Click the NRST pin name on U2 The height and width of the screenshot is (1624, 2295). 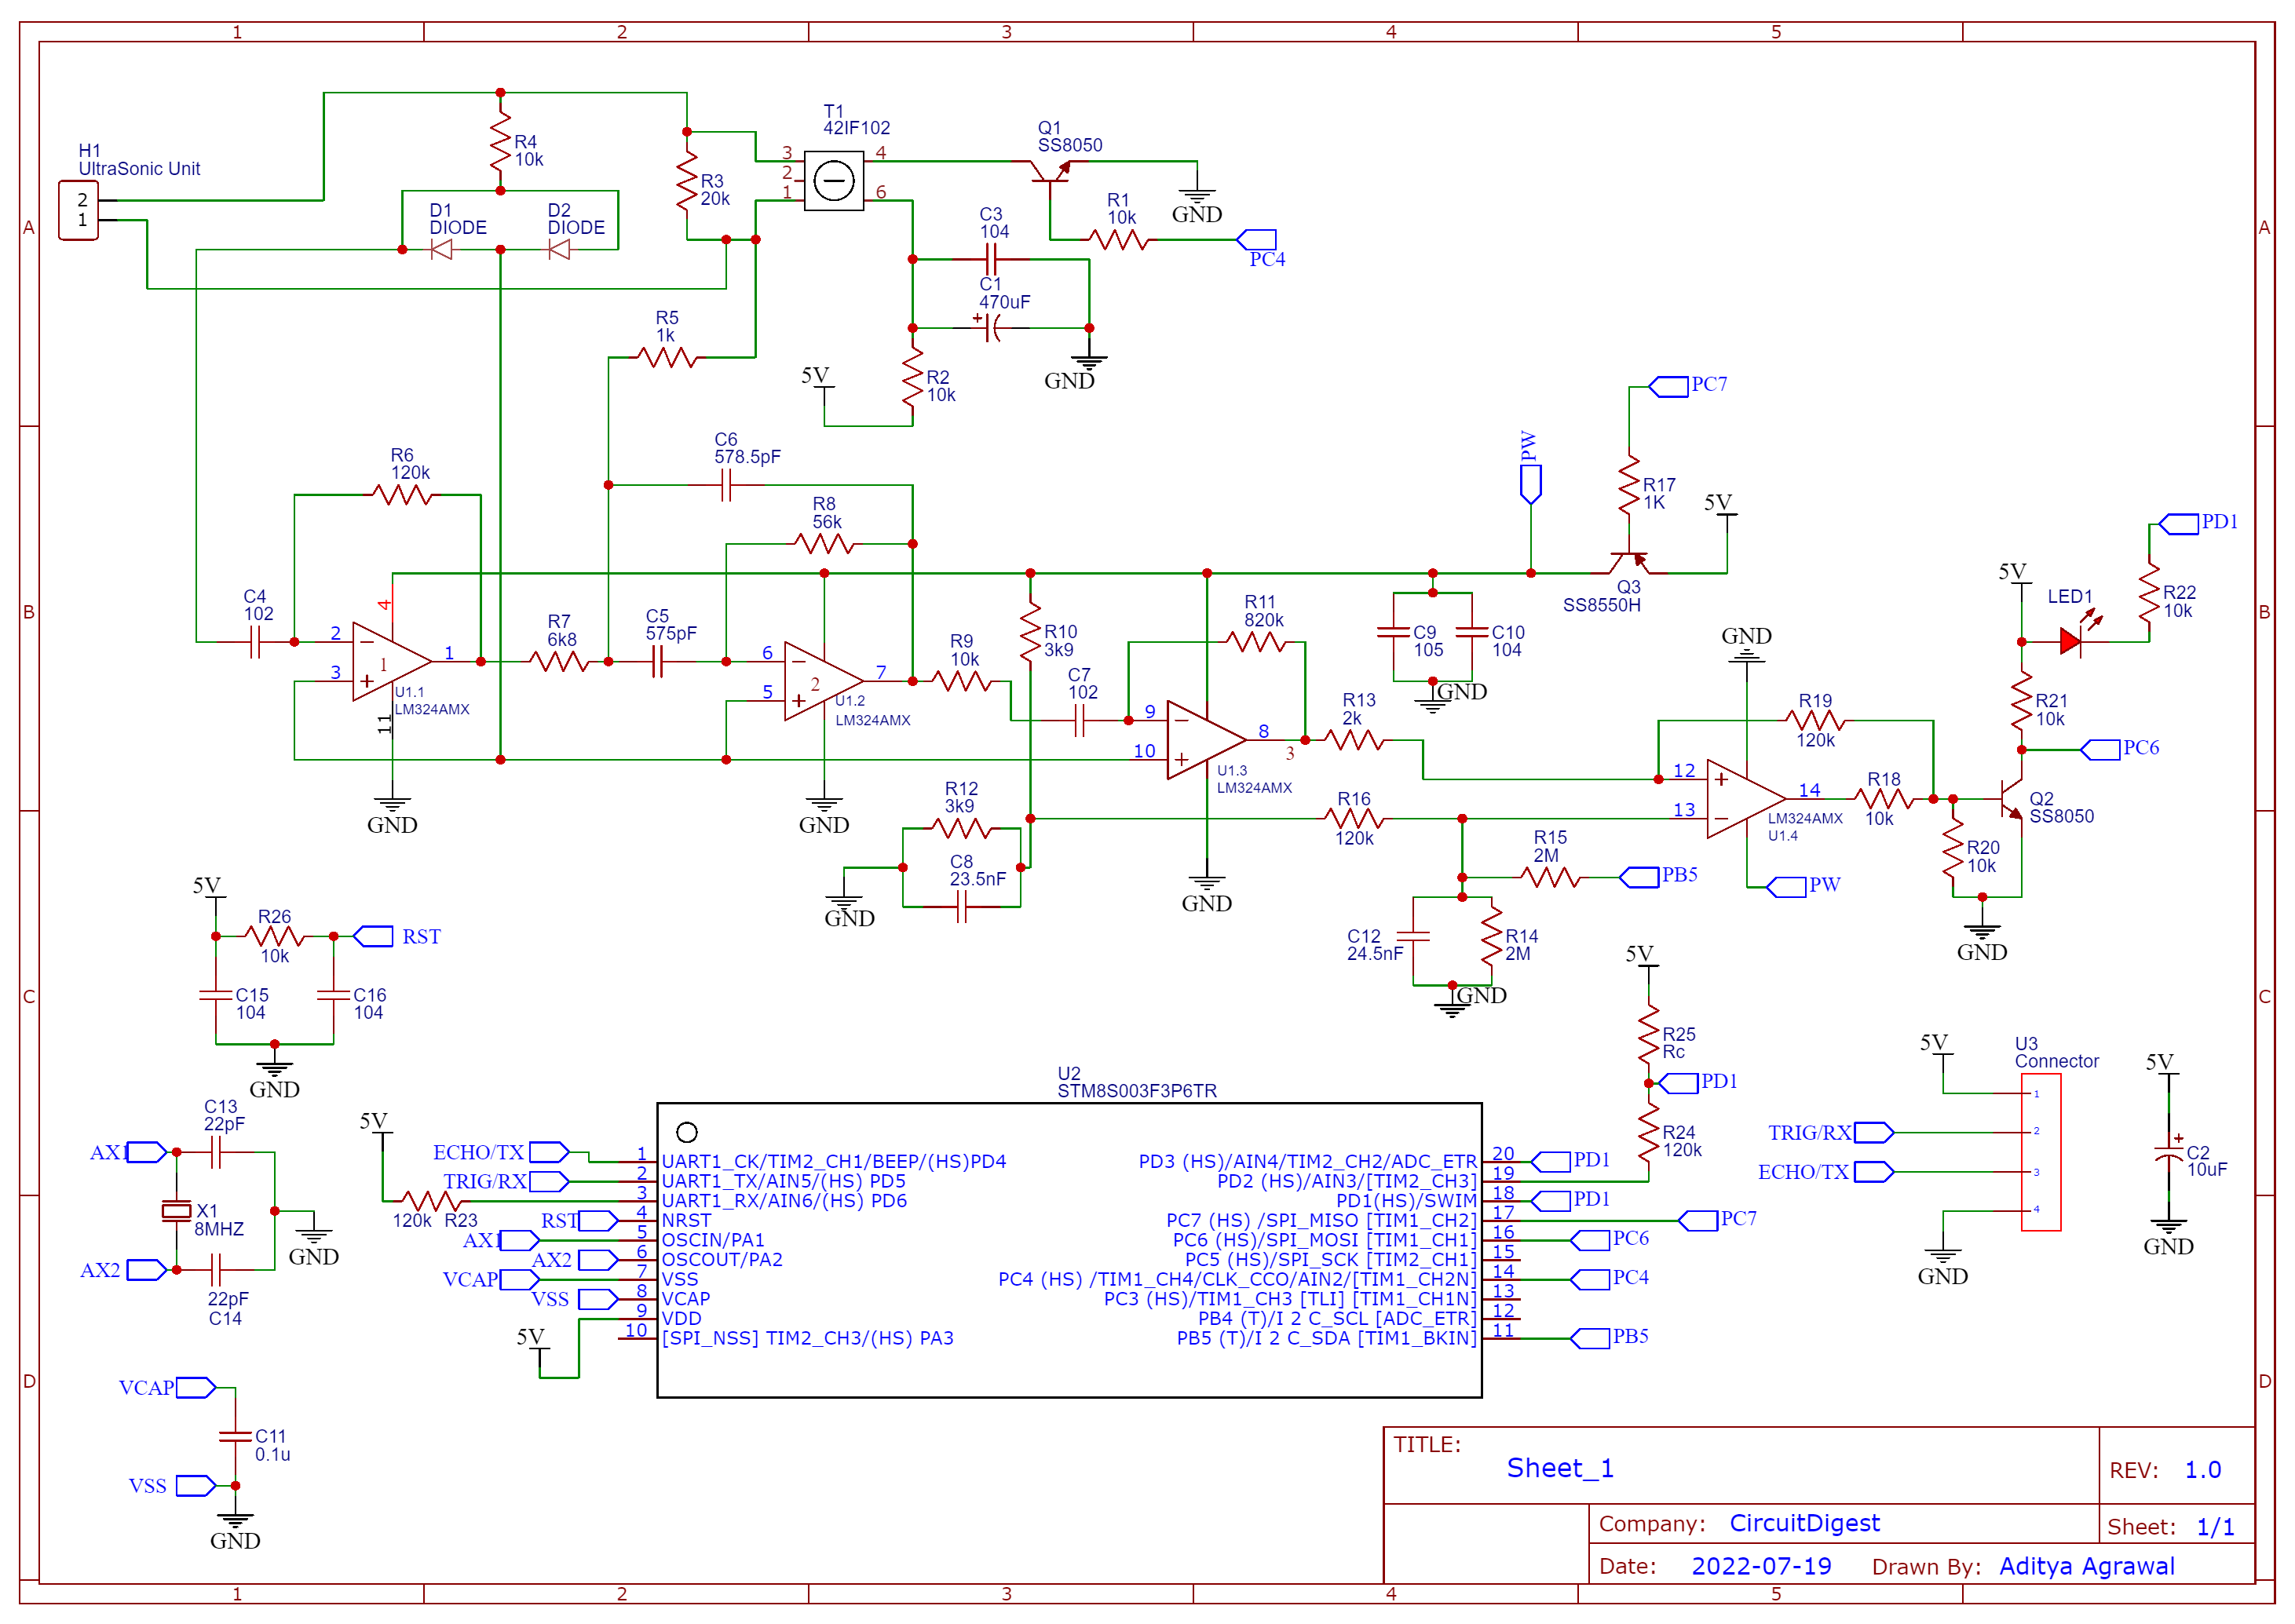[686, 1221]
